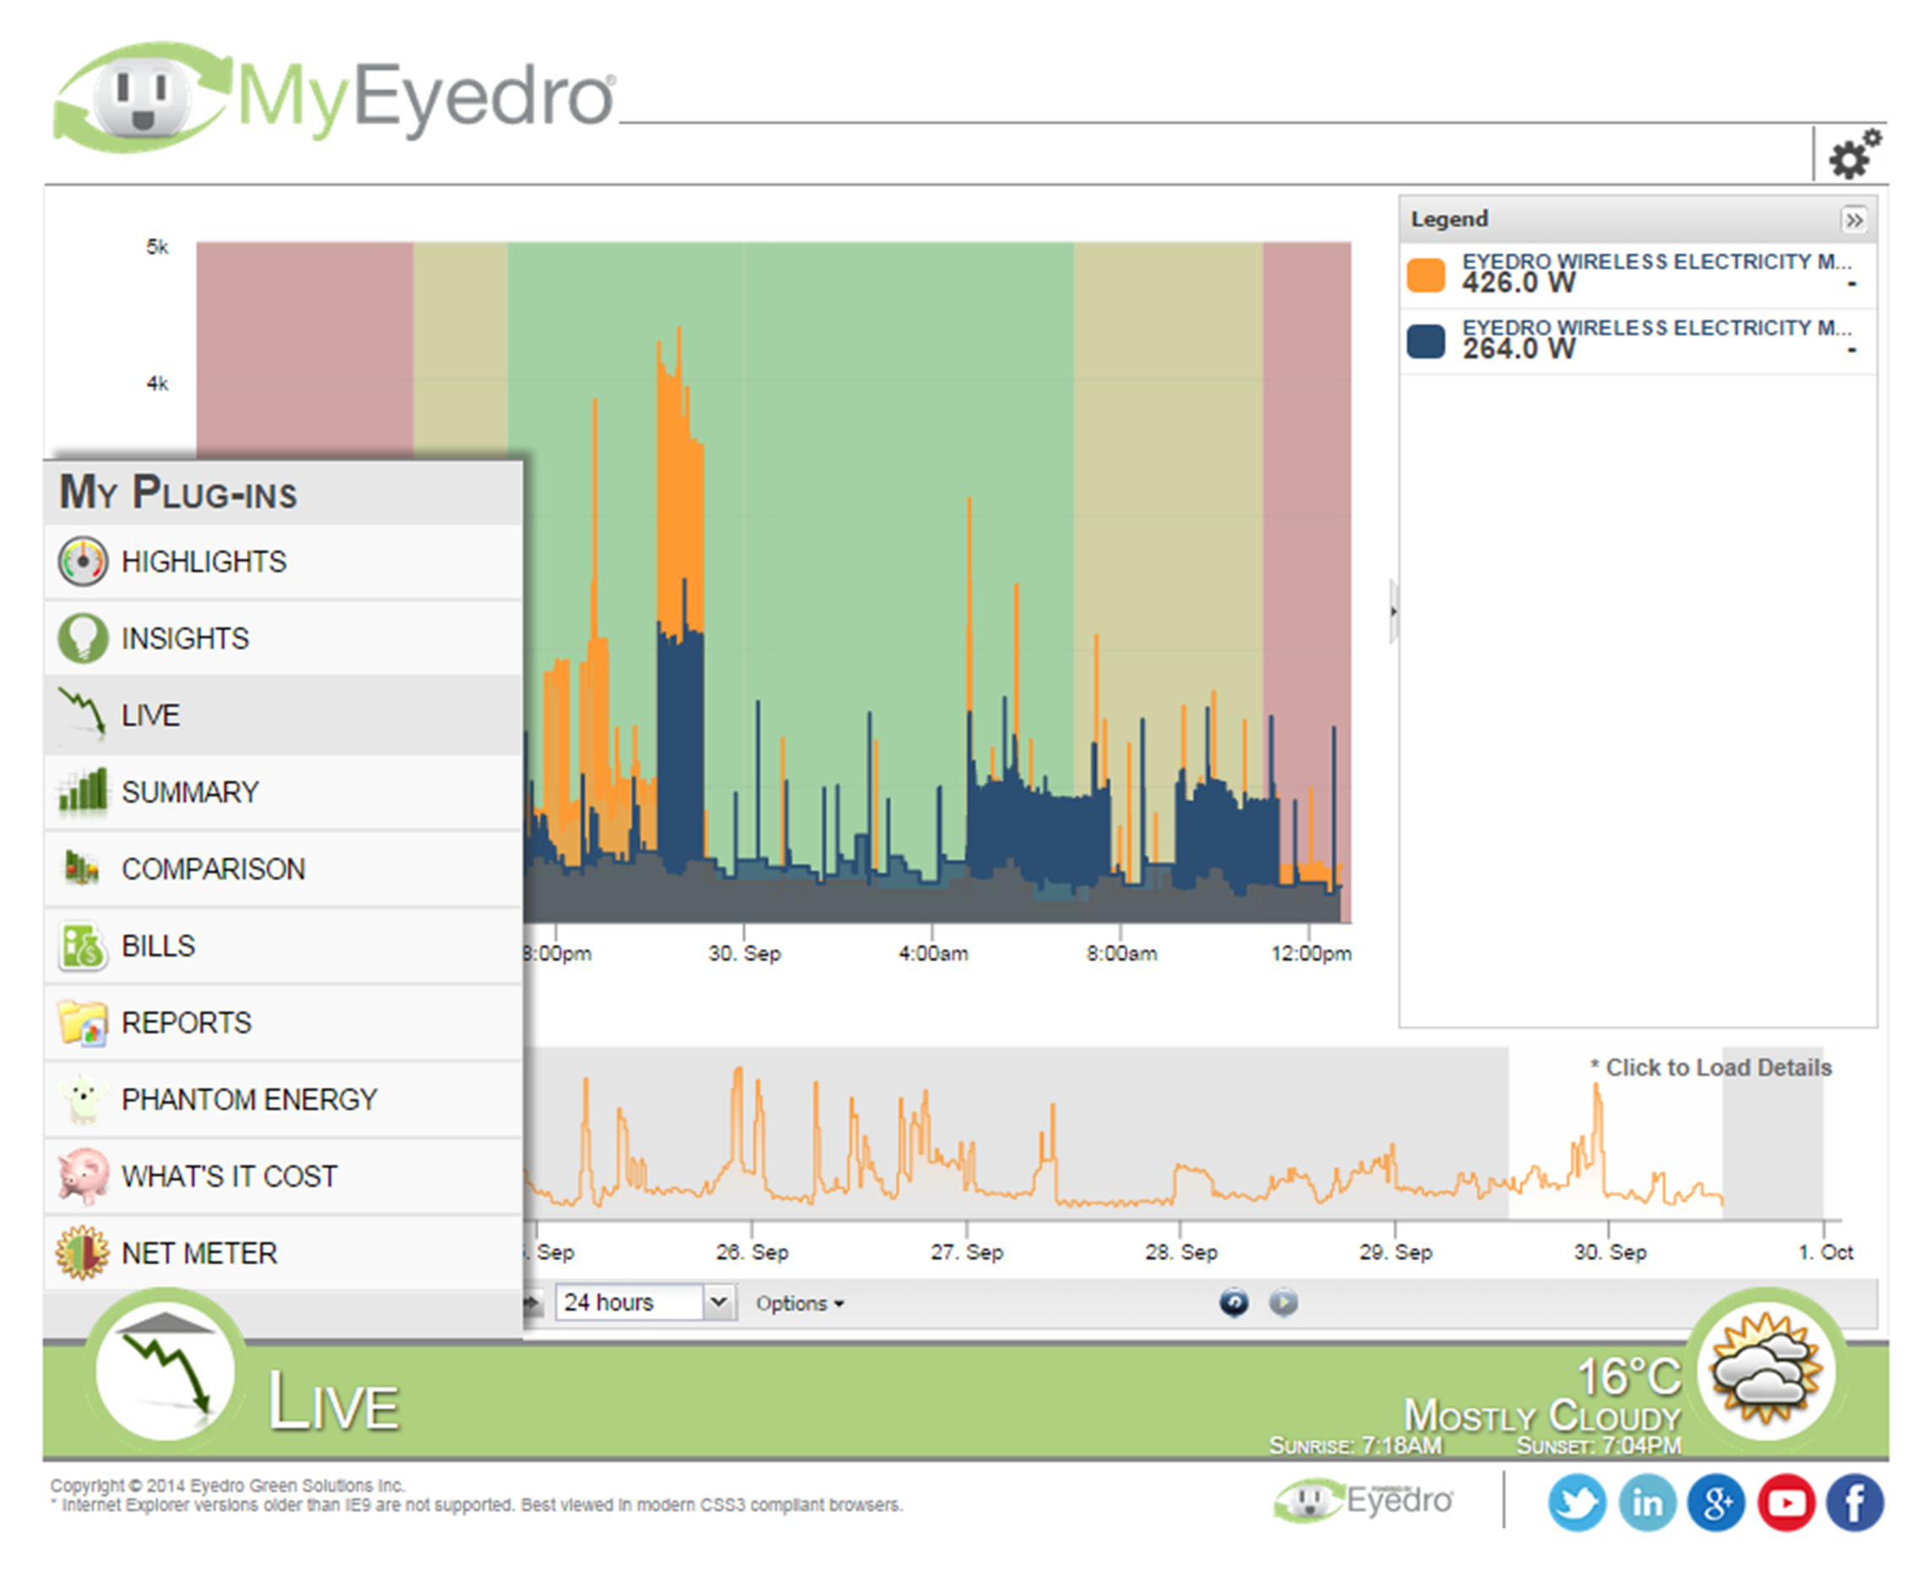Click the legend panel side collapse handle
Image resolution: width=1915 pixels, height=1570 pixels.
pyautogui.click(x=1394, y=612)
